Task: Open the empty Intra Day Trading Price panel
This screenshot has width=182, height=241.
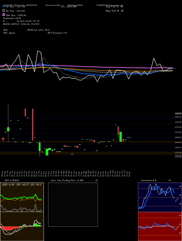Action: click(73, 204)
